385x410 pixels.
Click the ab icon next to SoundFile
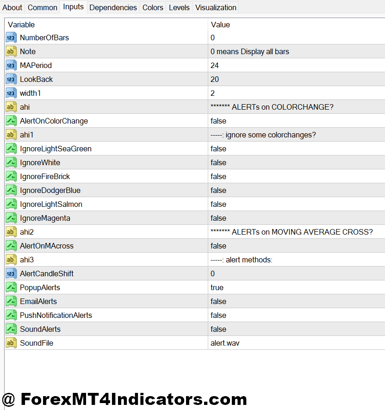[11, 343]
